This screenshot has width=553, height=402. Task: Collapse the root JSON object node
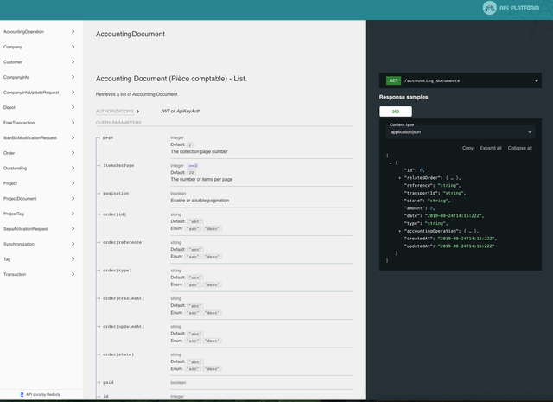pos(391,163)
